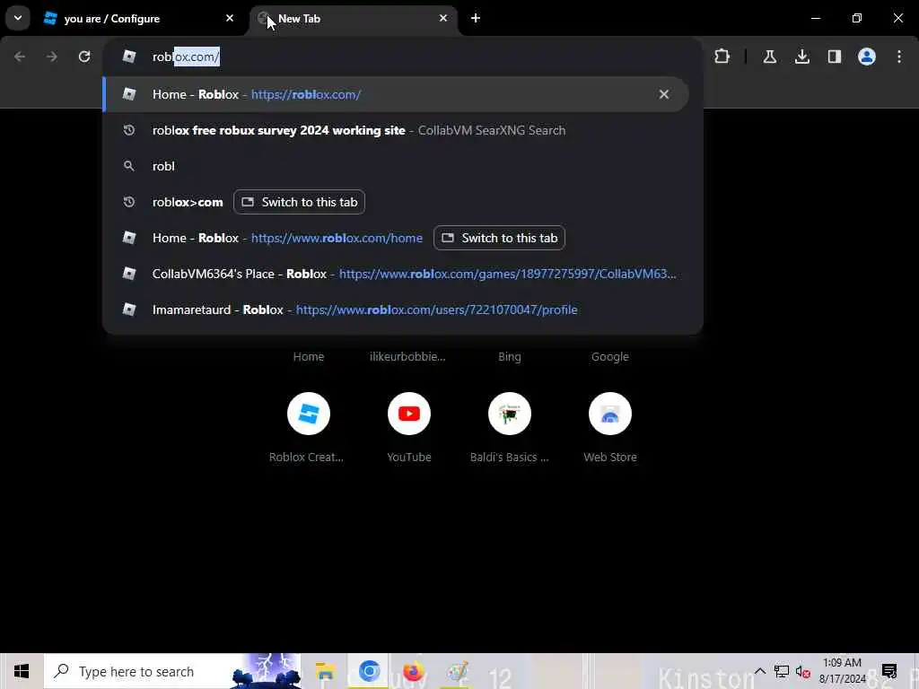This screenshot has width=919, height=689.
Task: Open the notification center icon
Action: pyautogui.click(x=889, y=671)
